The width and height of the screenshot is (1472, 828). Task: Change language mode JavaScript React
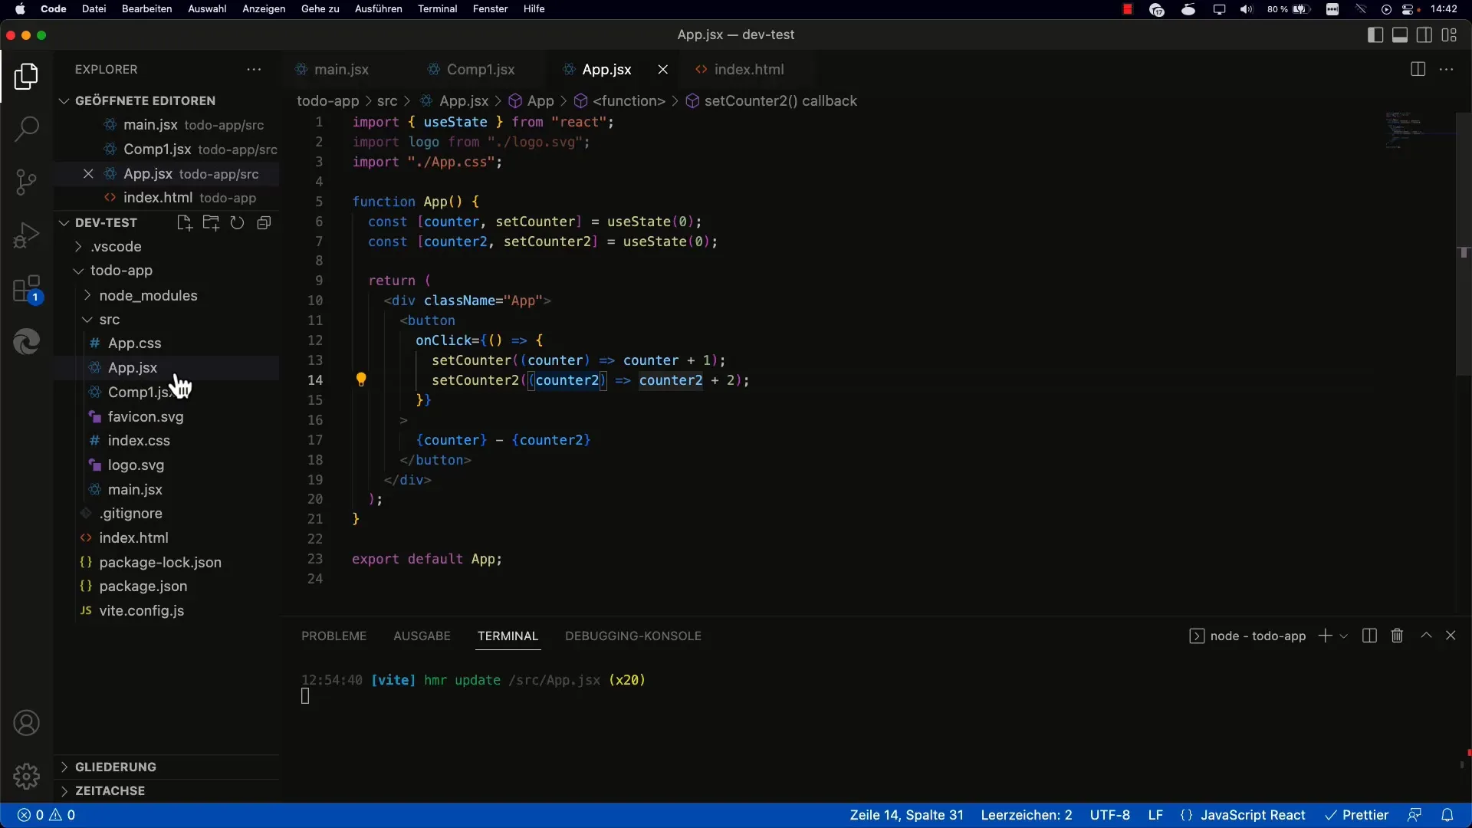tap(1253, 815)
